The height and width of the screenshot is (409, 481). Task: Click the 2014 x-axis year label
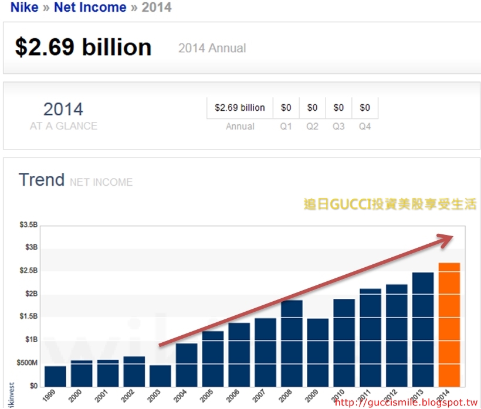443,396
